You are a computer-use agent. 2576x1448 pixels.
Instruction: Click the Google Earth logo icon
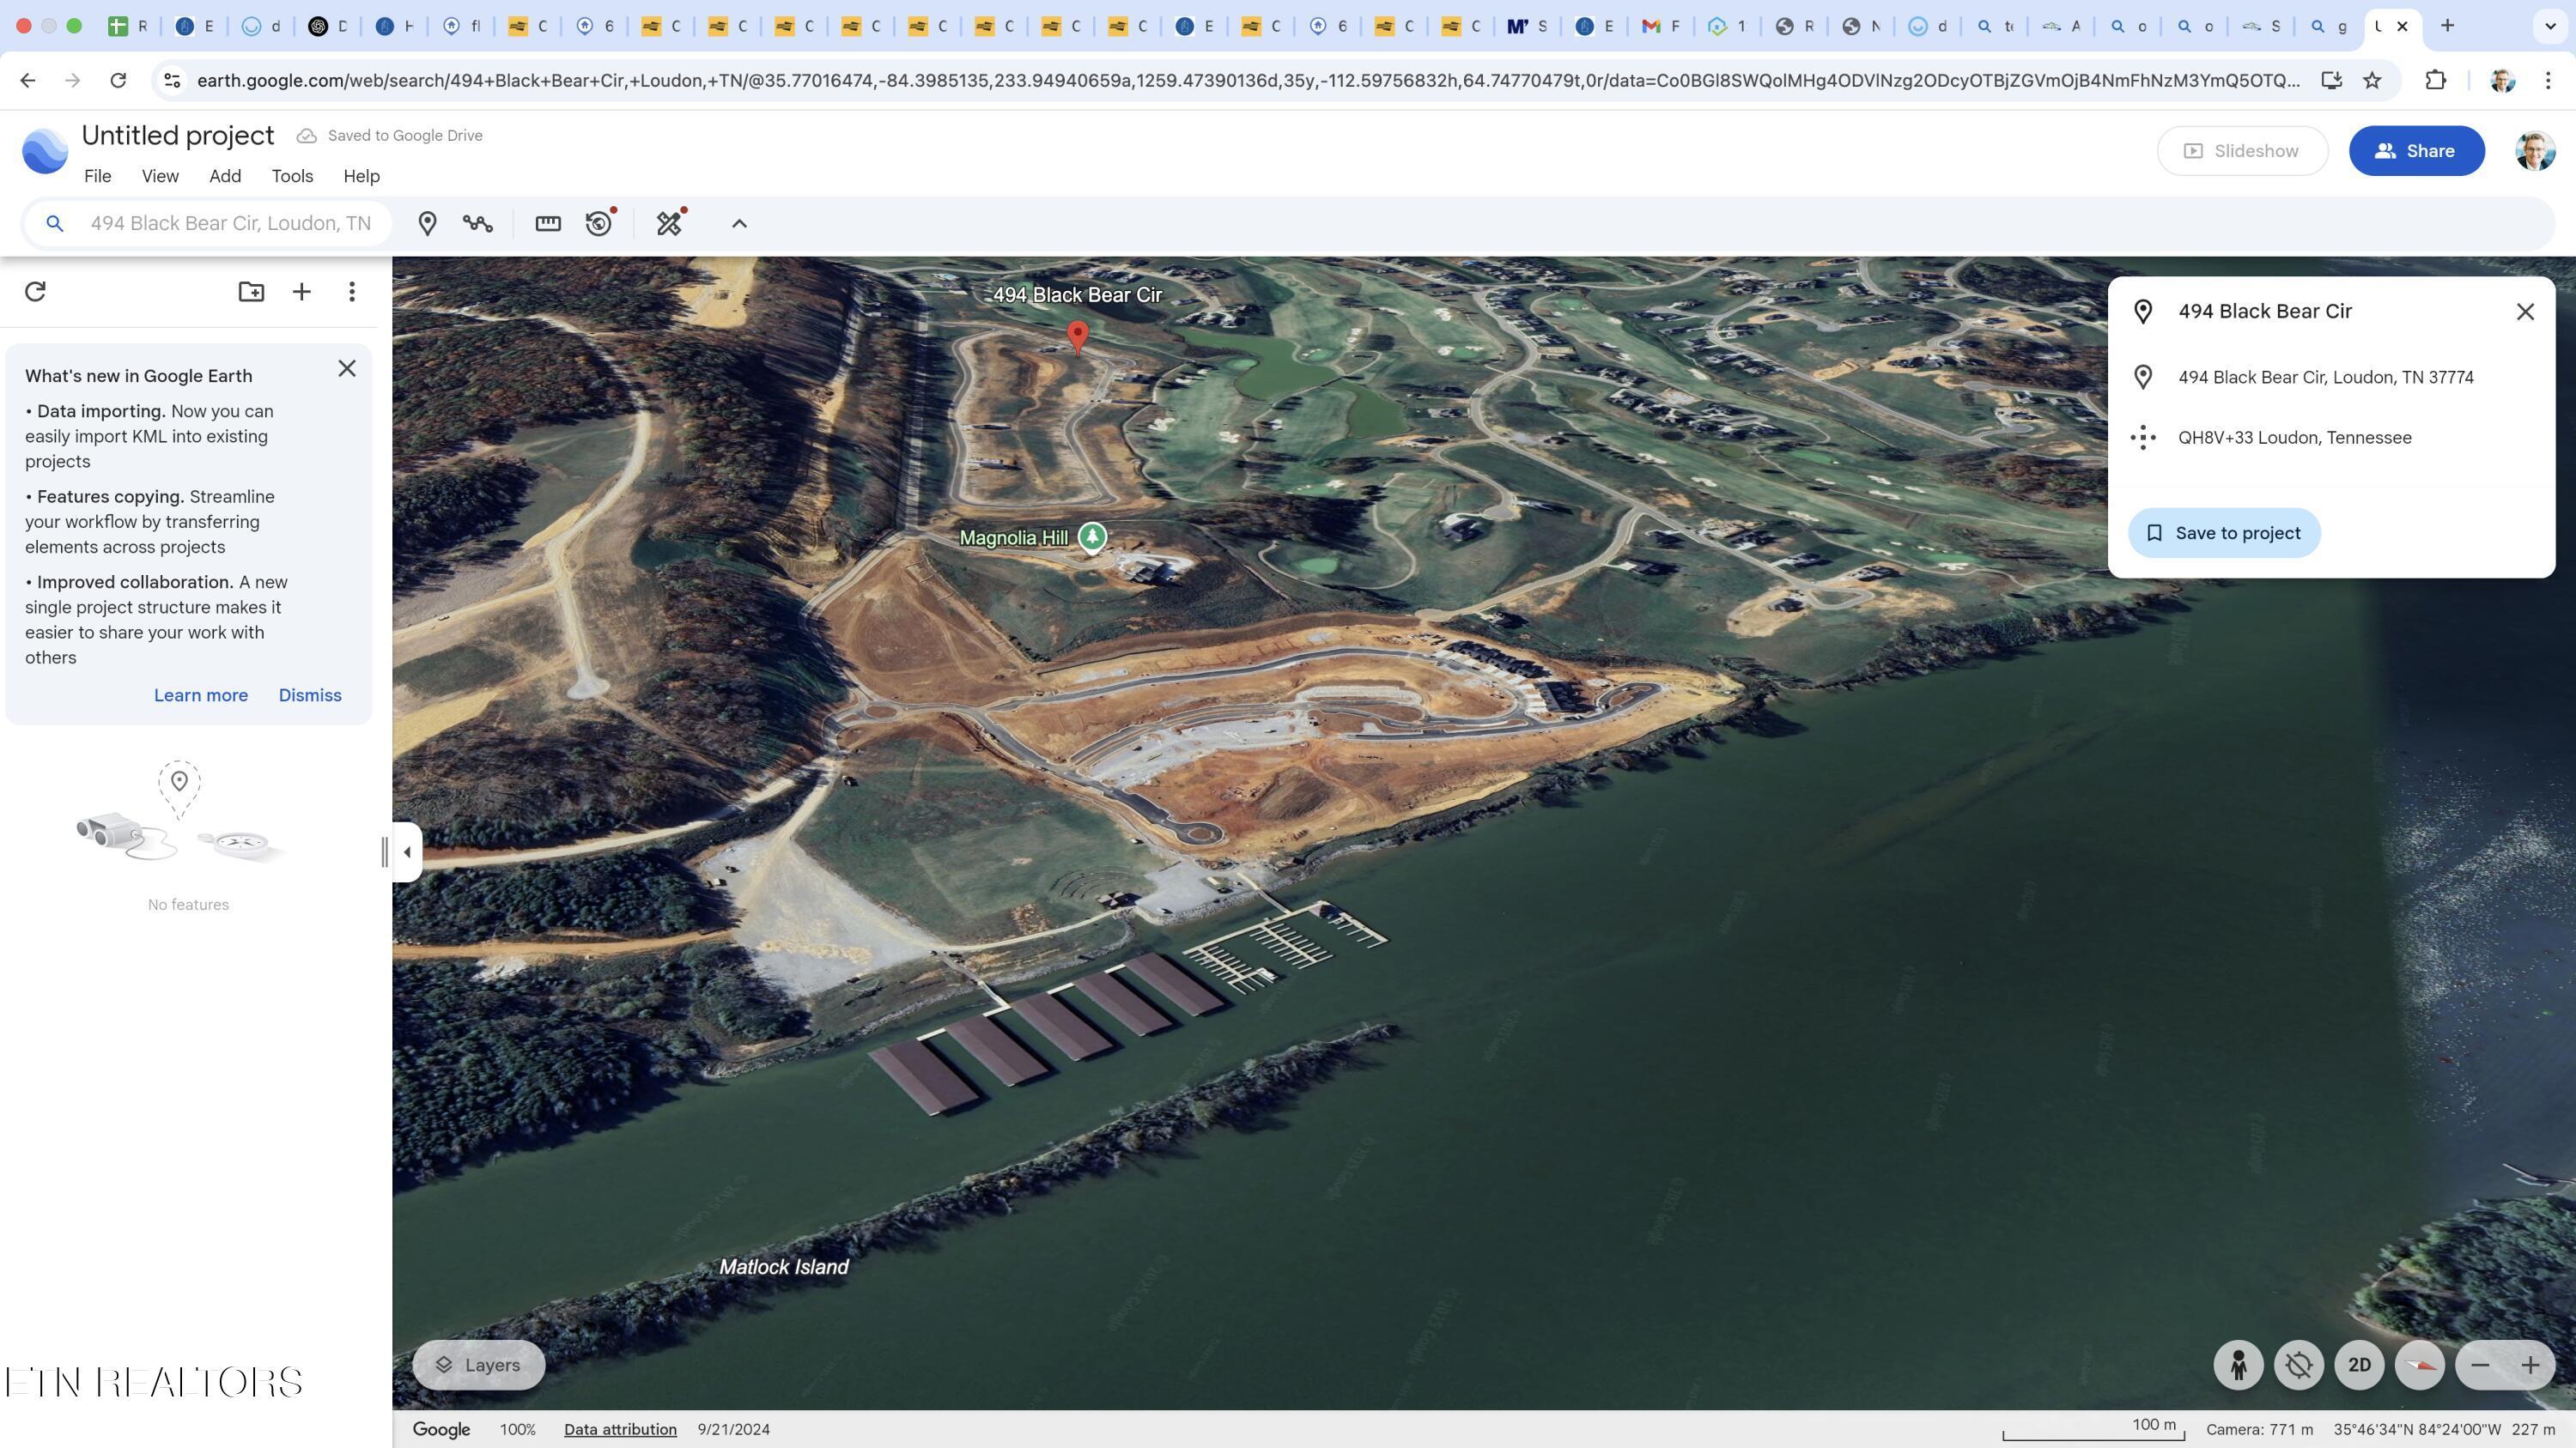click(45, 151)
